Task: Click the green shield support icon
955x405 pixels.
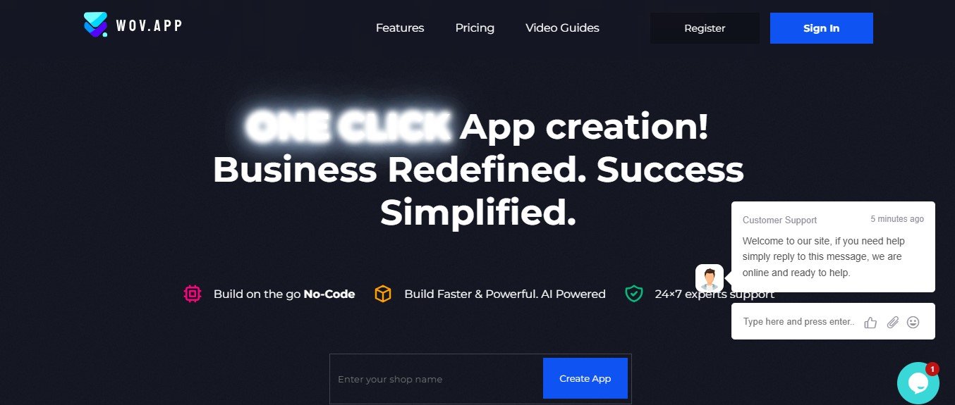Action: 634,294
